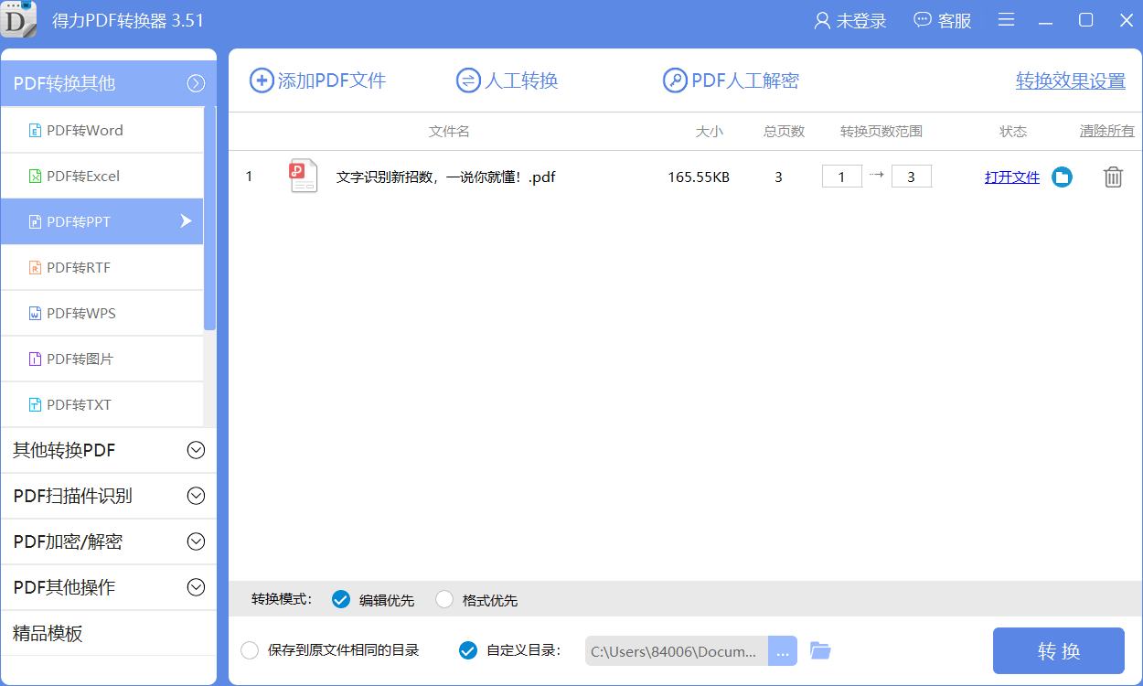Choose PDF转WPS conversion
1143x686 pixels.
click(101, 313)
